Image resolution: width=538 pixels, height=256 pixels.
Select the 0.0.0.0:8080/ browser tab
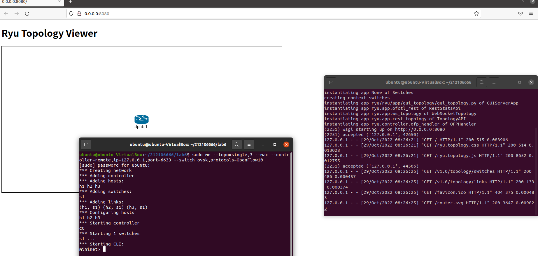[x=32, y=2]
